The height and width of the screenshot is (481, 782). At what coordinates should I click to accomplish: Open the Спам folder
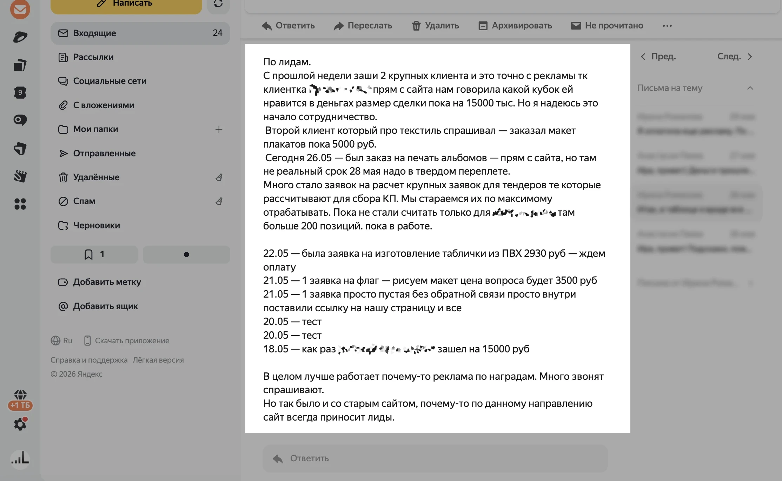[140, 201]
